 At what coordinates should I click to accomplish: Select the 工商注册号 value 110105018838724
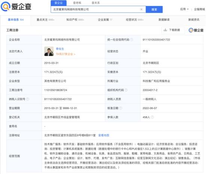55,90
